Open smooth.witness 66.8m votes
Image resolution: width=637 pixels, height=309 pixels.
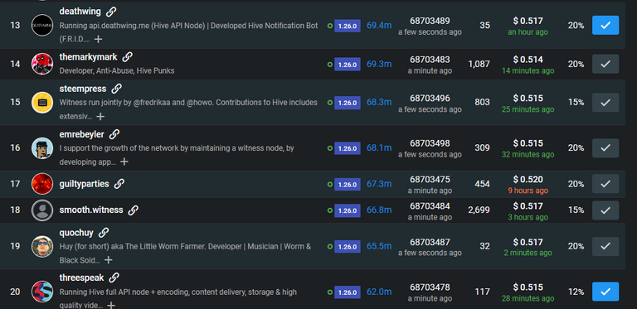tap(379, 210)
